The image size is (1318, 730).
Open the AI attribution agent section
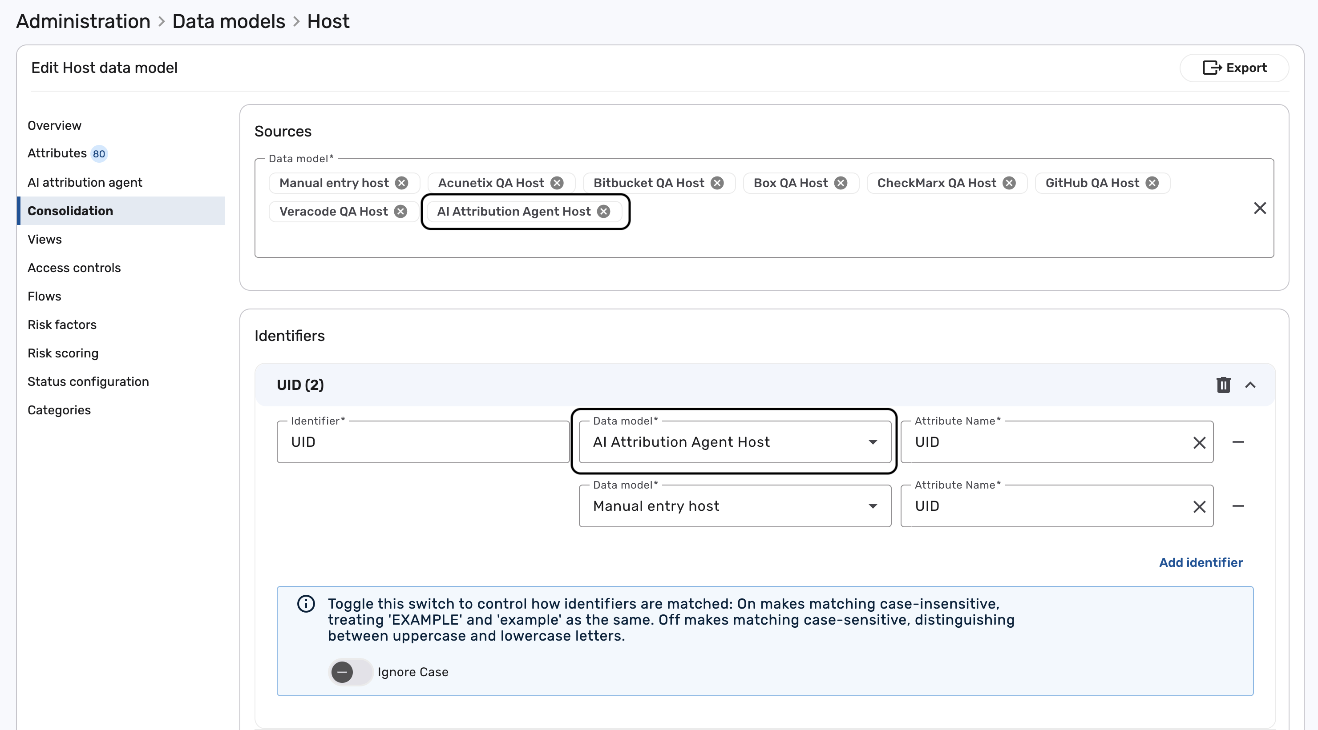tap(85, 182)
